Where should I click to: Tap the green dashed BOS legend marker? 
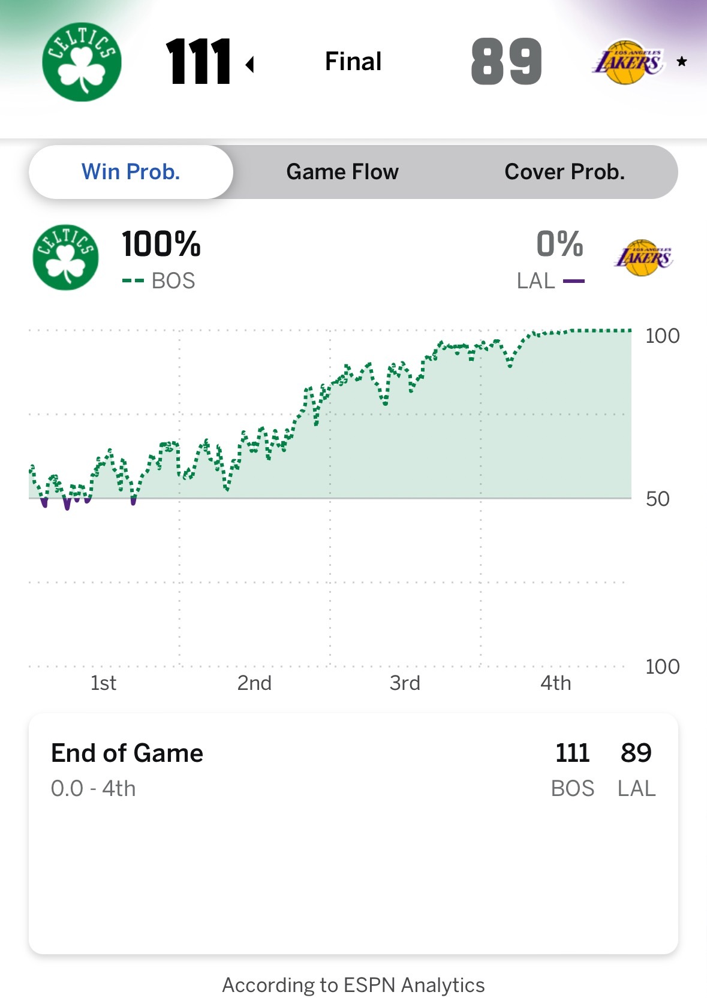[133, 281]
